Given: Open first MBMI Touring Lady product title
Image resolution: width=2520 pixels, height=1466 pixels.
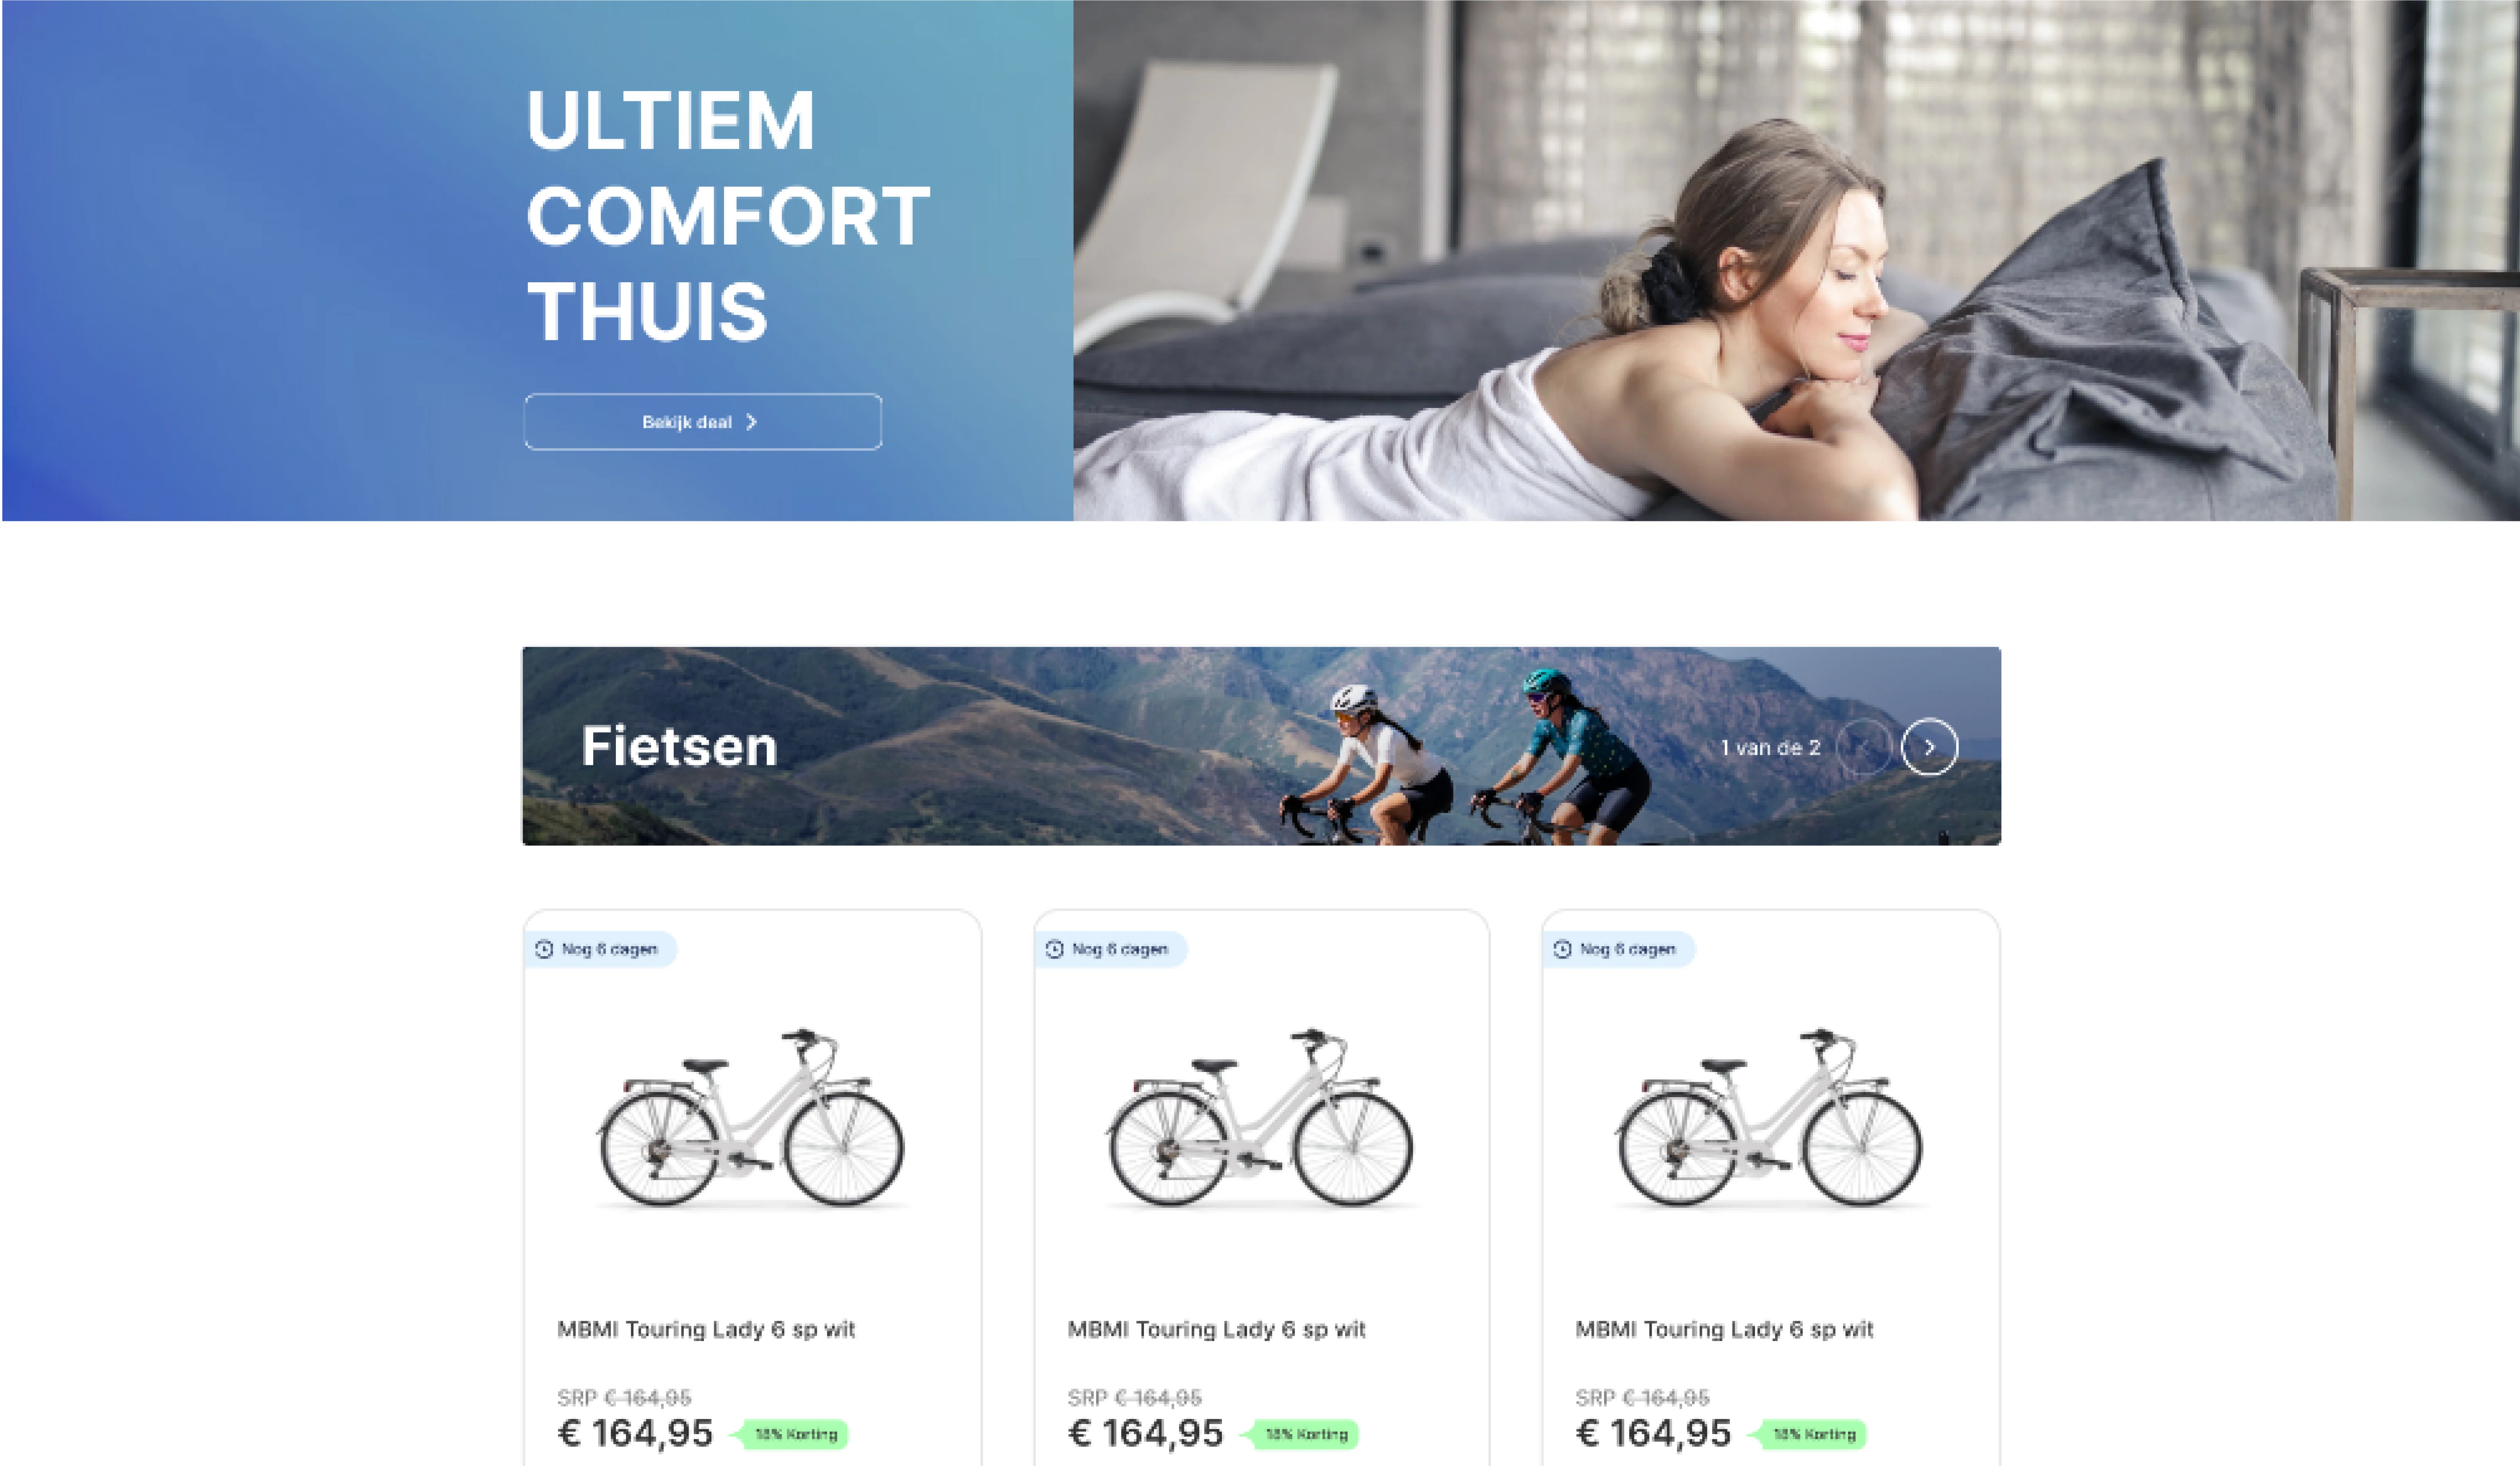Looking at the screenshot, I should click(706, 1329).
